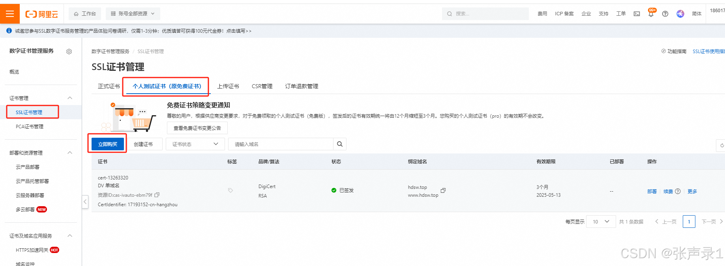Open 云服务器部署 in the sidebar
Viewport: 725px width, 266px height.
point(30,195)
